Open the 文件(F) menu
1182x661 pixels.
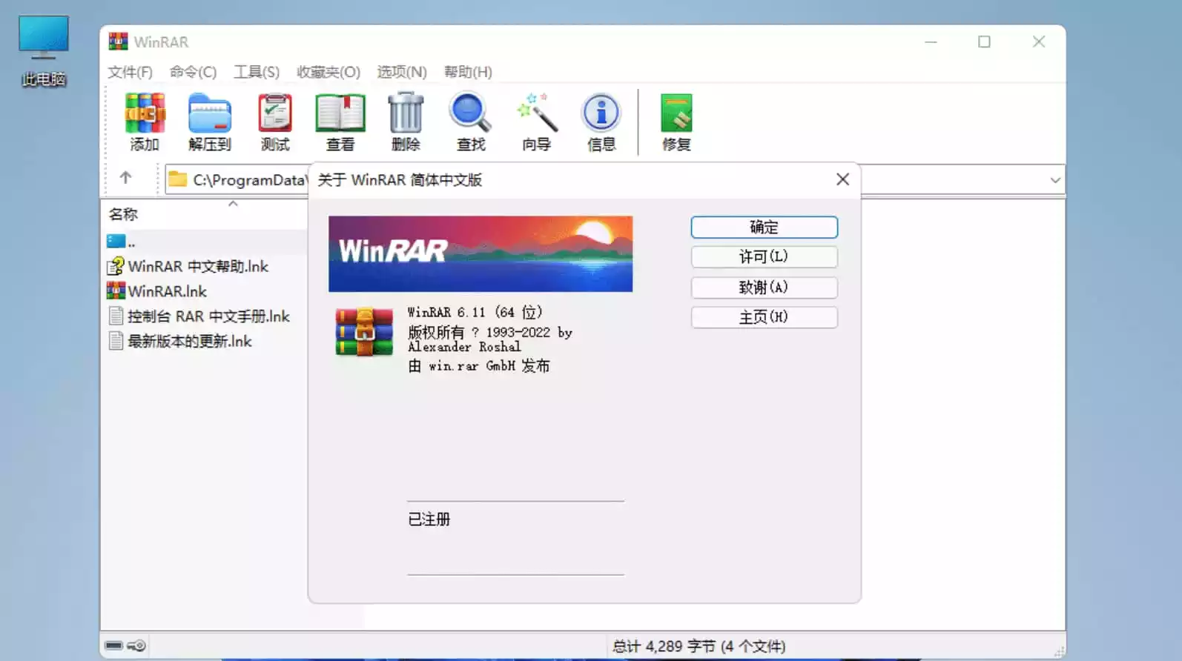pyautogui.click(x=130, y=72)
